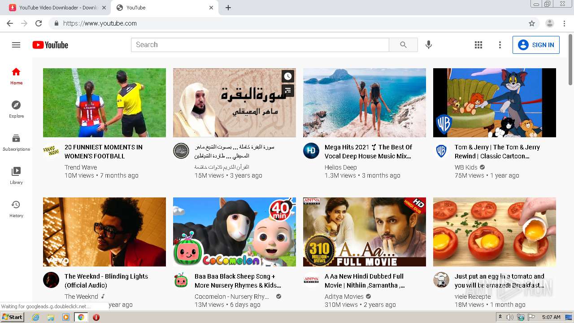Image resolution: width=574 pixels, height=323 pixels.
Task: Open Subscriptions in sidebar
Action: pyautogui.click(x=16, y=142)
